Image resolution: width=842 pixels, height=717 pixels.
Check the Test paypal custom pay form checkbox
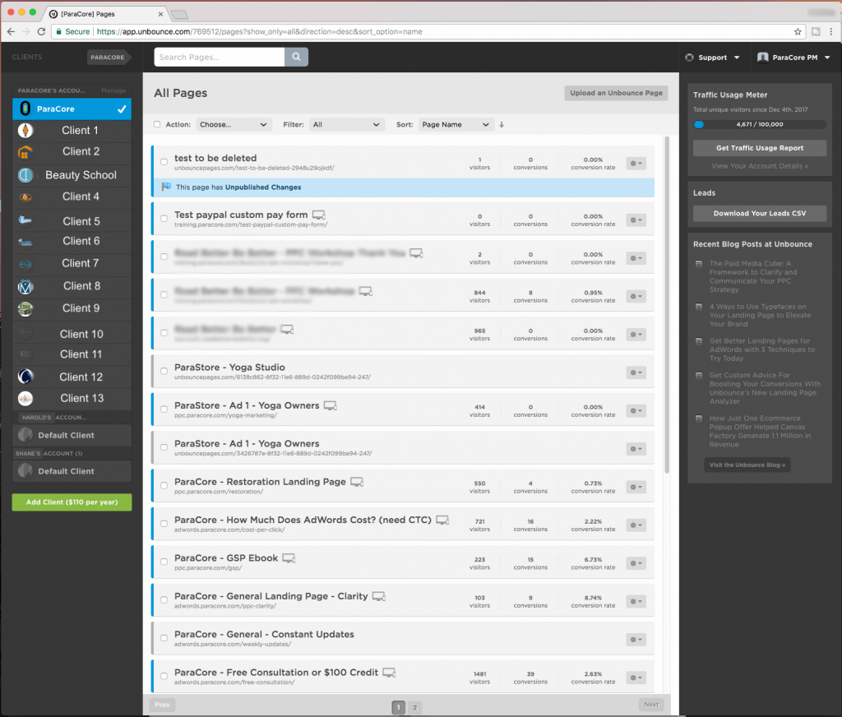point(164,219)
